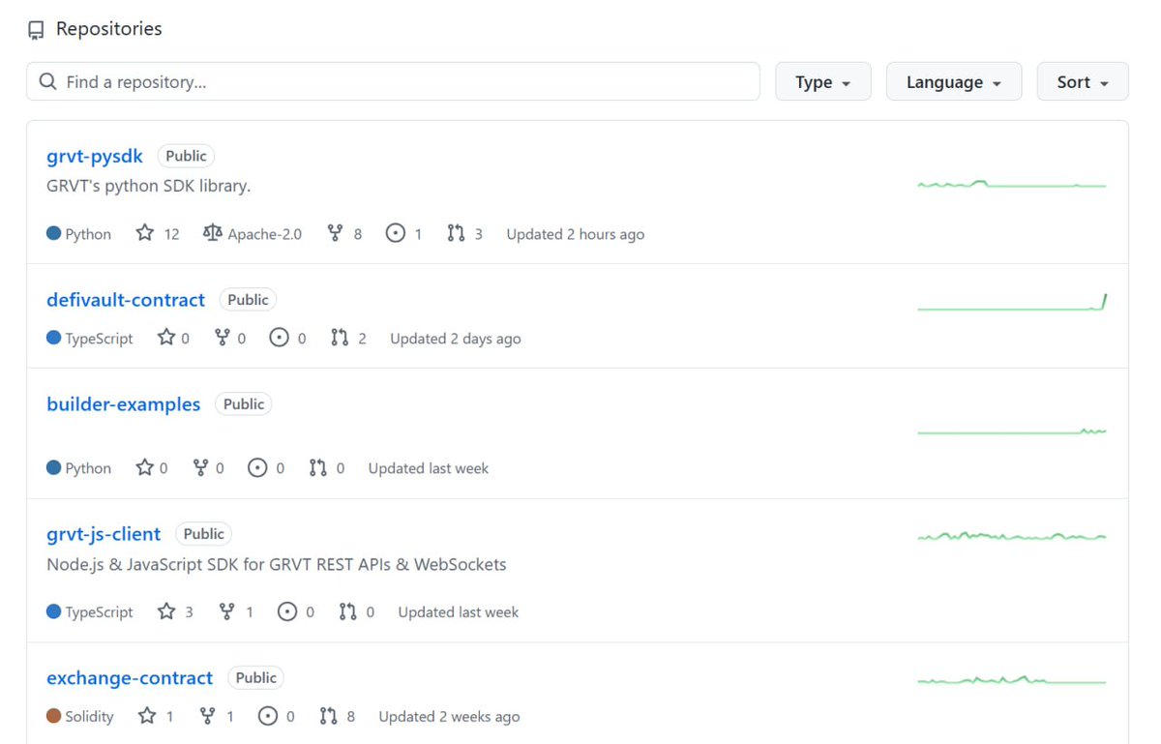Screen dimensions: 1161x744
Task: Open the builder-examples repository
Action: pyautogui.click(x=124, y=404)
